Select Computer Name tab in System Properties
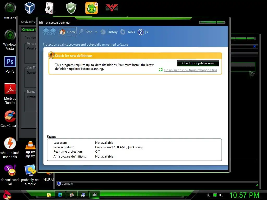The width and height of the screenshot is (267, 200). (29, 30)
